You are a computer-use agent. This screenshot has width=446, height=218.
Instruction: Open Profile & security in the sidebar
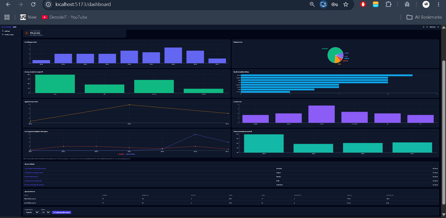(x=8, y=35)
